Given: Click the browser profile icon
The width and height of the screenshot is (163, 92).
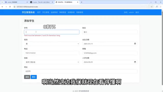Looking at the screenshot, I should tap(157, 7).
